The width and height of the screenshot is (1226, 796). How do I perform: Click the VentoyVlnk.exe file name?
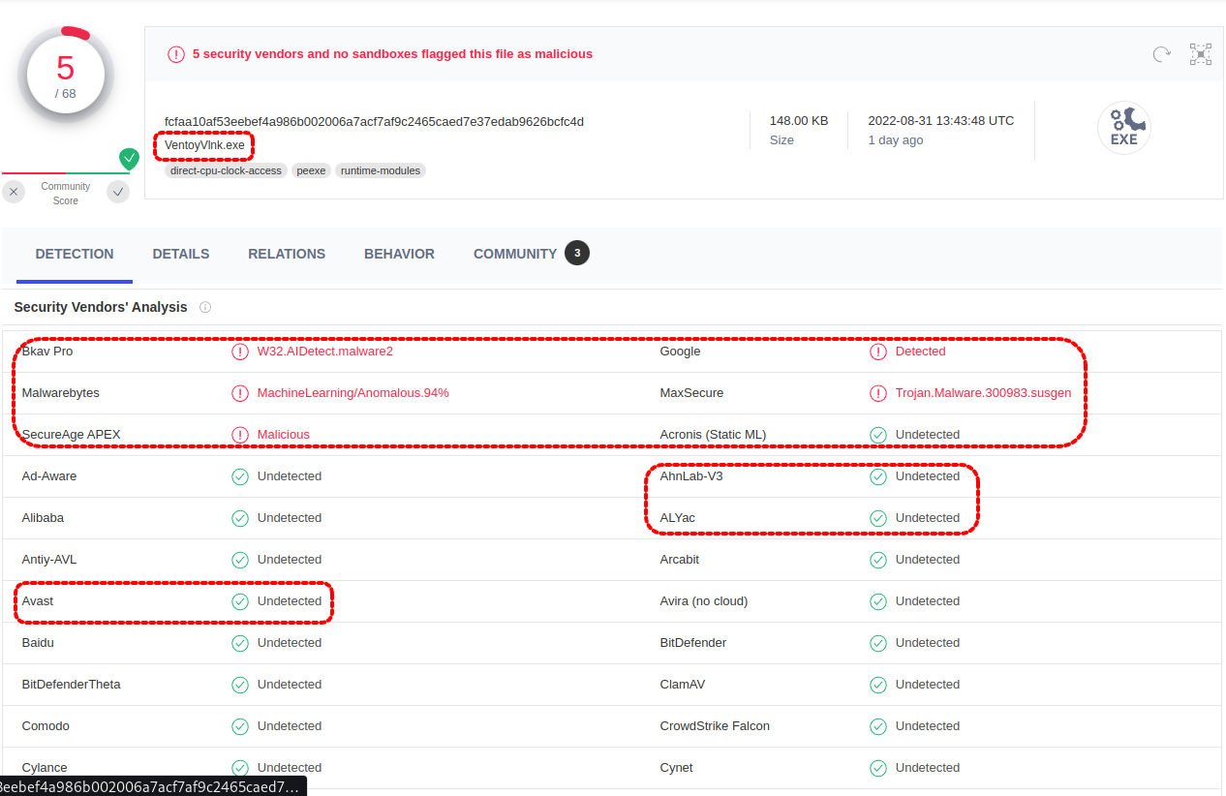click(x=204, y=145)
